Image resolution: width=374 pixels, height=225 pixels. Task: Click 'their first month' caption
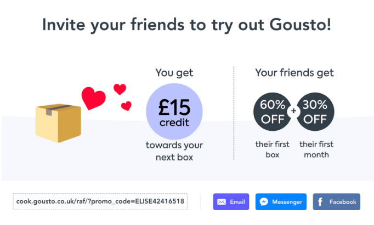(x=316, y=149)
